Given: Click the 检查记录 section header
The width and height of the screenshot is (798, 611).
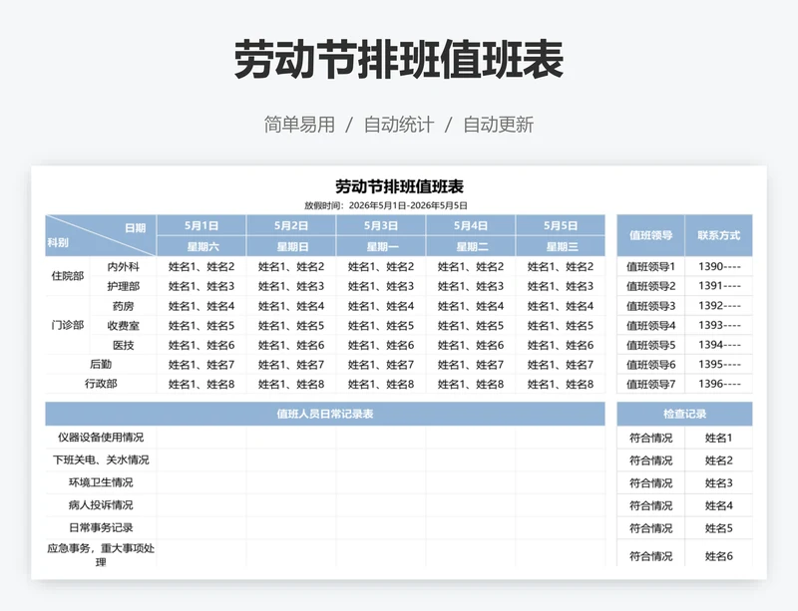Looking at the screenshot, I should 684,414.
